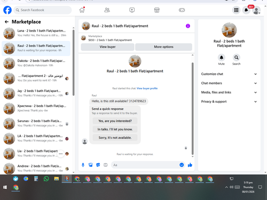Expand Media, files and links section

pyautogui.click(x=229, y=93)
